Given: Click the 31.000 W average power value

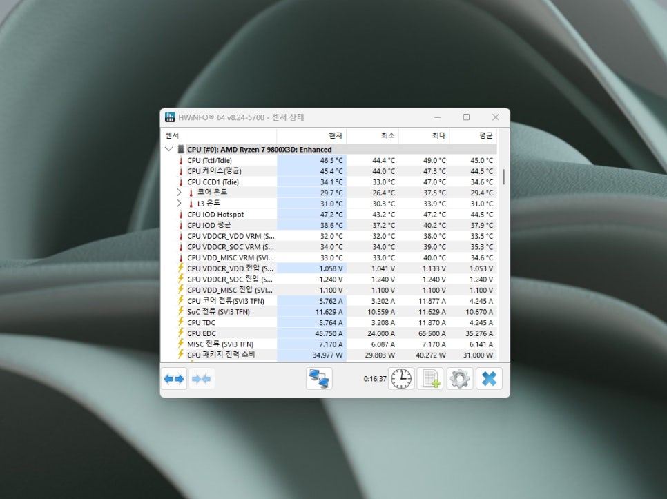Looking at the screenshot, I should tap(478, 355).
